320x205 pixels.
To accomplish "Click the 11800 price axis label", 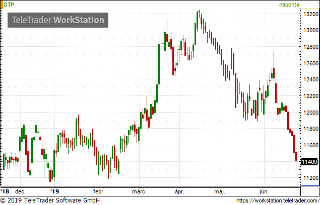I will 310,129.
